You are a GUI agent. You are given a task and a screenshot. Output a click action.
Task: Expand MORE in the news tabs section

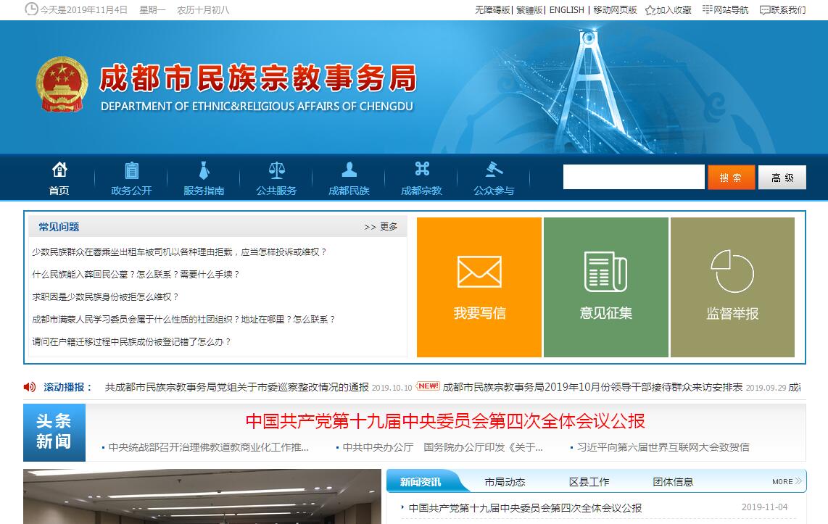coord(787,481)
